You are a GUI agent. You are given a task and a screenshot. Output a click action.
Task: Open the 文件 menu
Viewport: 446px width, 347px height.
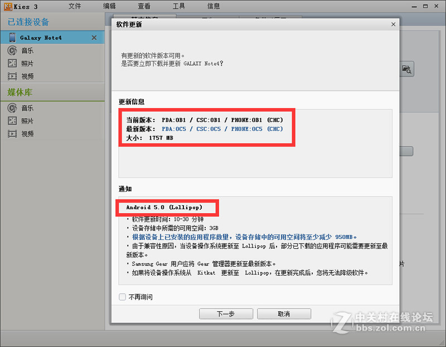coord(75,6)
